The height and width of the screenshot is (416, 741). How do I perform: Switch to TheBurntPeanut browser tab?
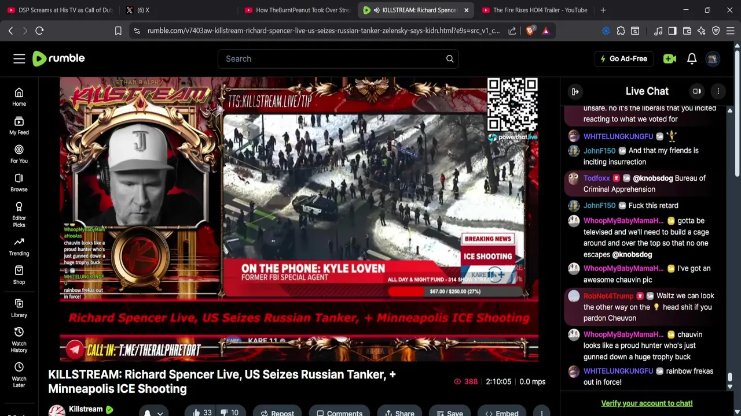click(297, 10)
